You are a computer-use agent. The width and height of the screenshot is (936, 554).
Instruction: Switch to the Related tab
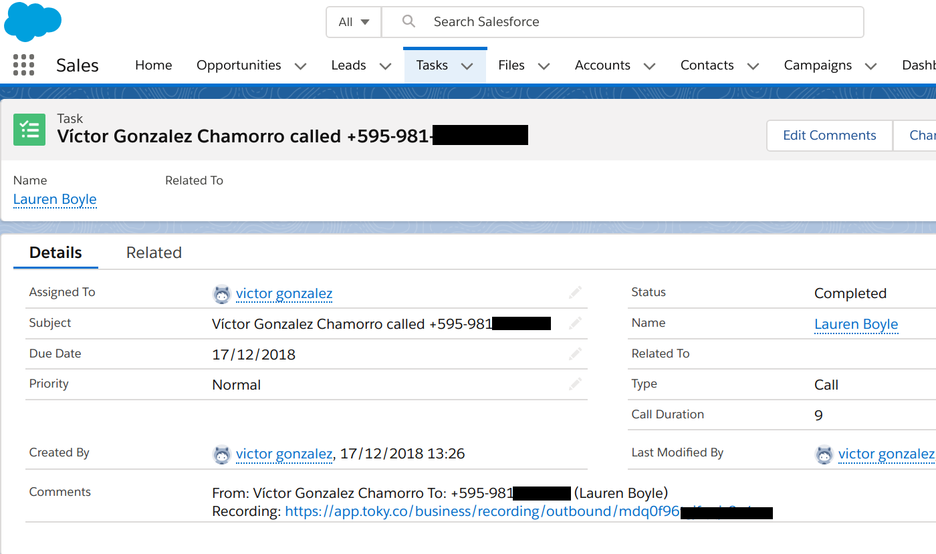[x=154, y=253]
